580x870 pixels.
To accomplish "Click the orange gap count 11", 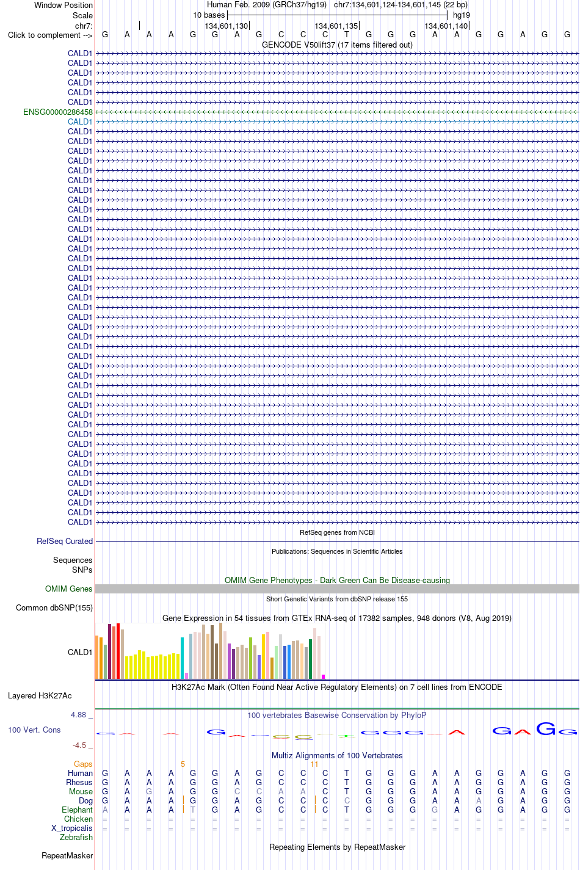I will coord(314,764).
